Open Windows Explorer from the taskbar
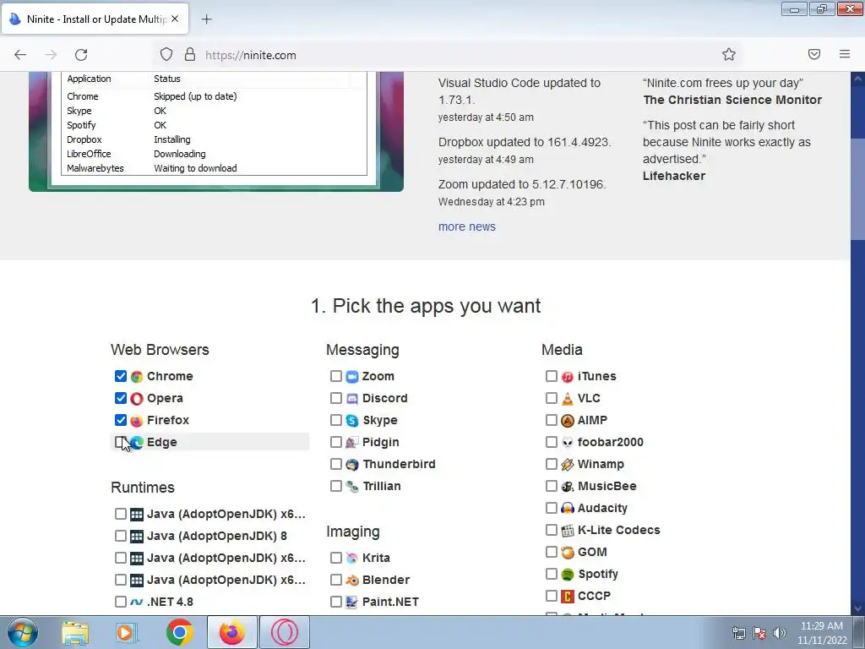The image size is (865, 649). pos(74,633)
